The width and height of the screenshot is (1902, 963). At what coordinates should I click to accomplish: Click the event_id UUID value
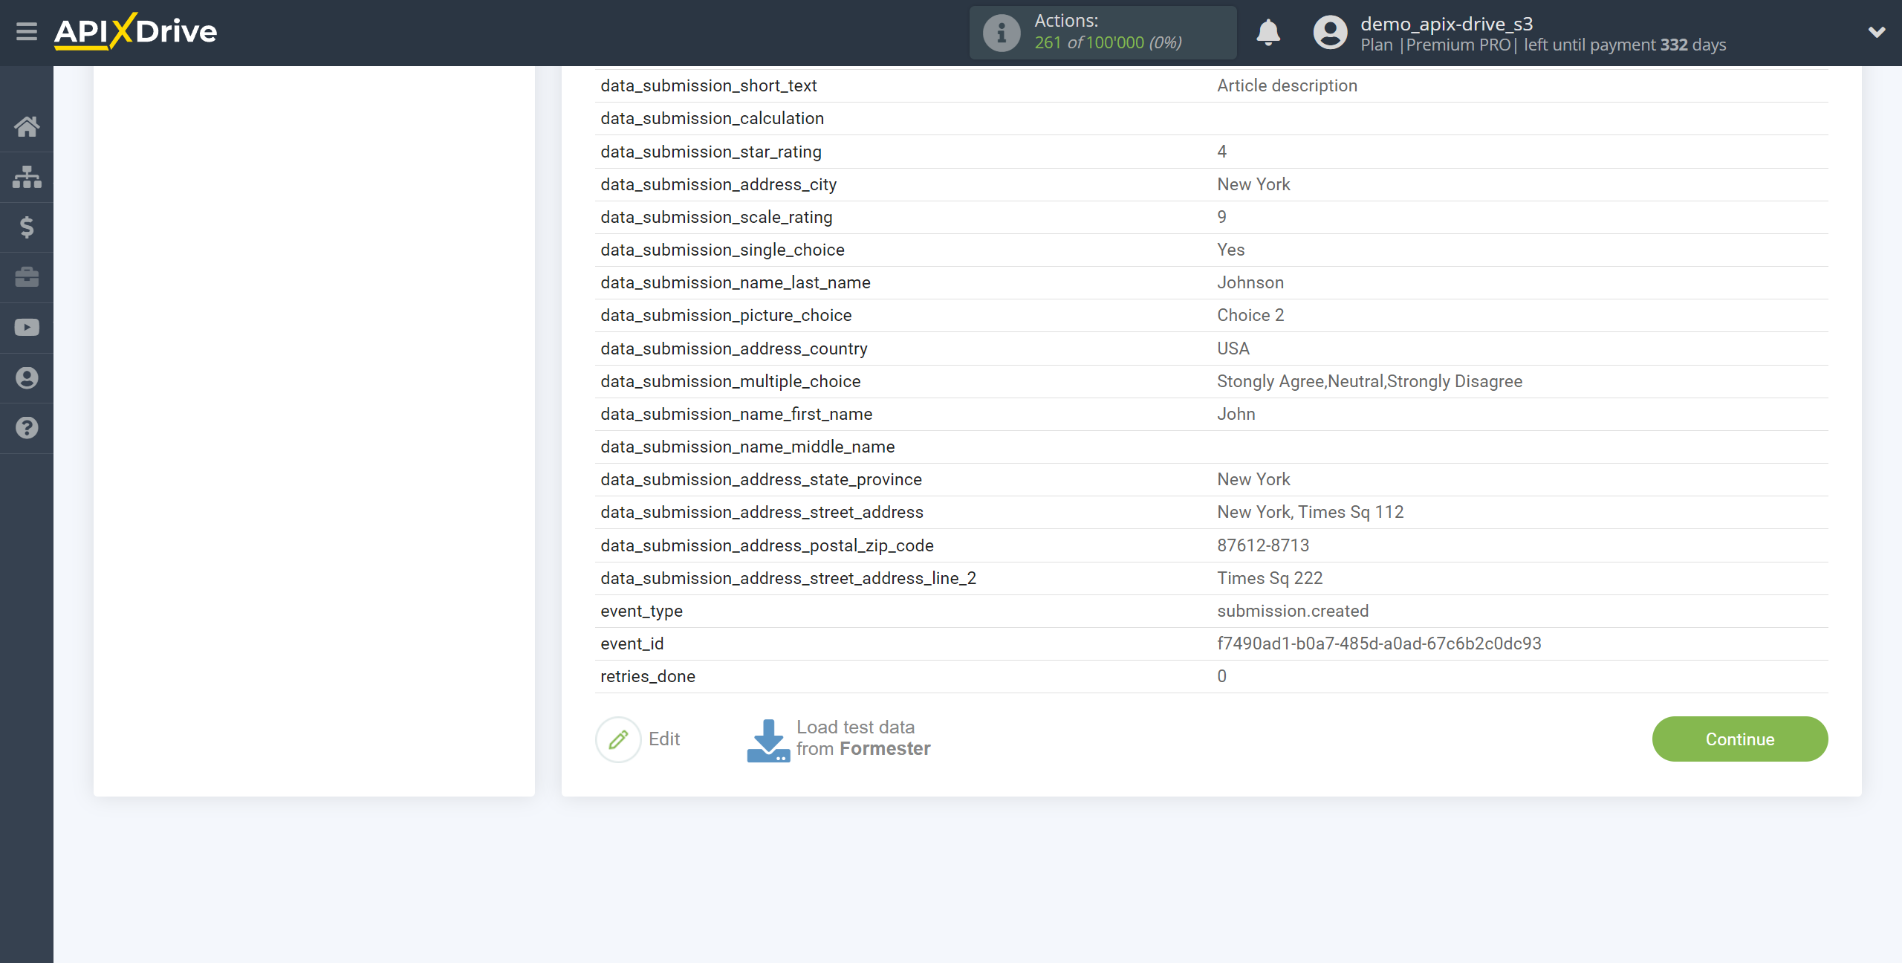pos(1379,643)
